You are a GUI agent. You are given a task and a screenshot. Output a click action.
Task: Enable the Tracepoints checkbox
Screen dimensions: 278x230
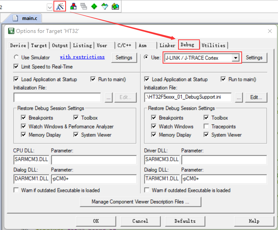click(x=206, y=126)
